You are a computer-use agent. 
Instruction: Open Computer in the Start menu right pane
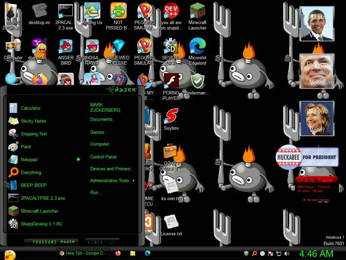click(100, 144)
